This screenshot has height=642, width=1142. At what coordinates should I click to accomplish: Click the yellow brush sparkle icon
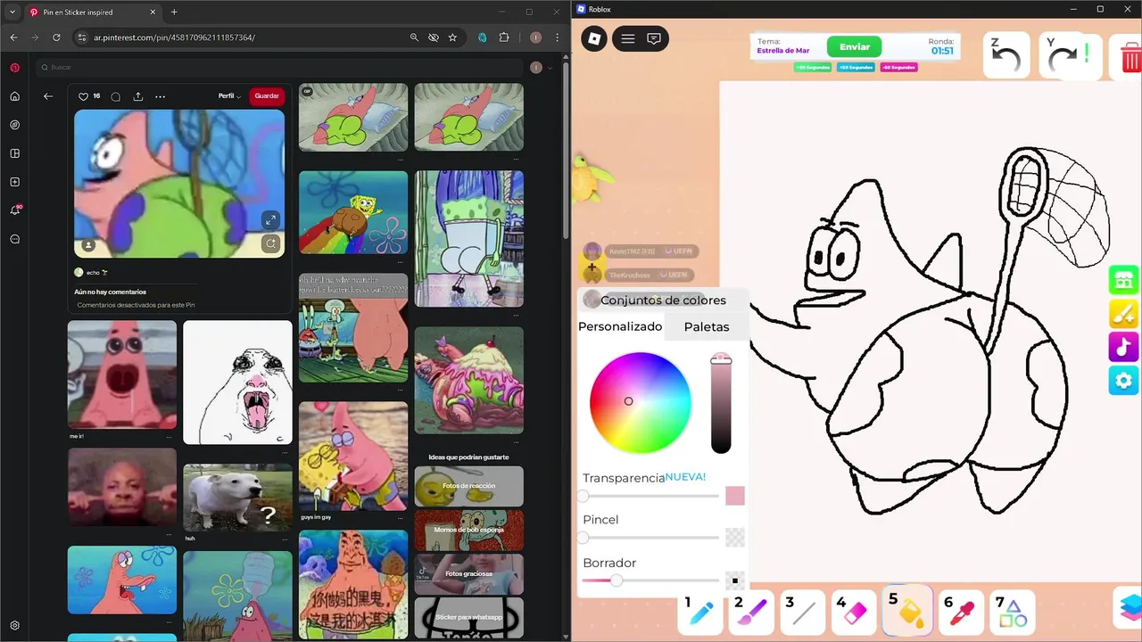pos(1123,313)
